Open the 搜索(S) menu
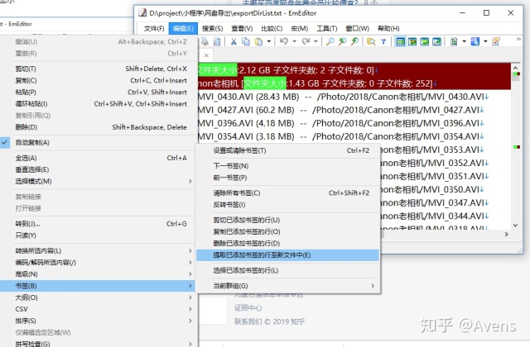Image resolution: width=530 pixels, height=347 pixels. point(212,29)
